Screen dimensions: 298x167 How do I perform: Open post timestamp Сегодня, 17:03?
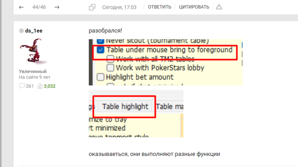[119, 7]
